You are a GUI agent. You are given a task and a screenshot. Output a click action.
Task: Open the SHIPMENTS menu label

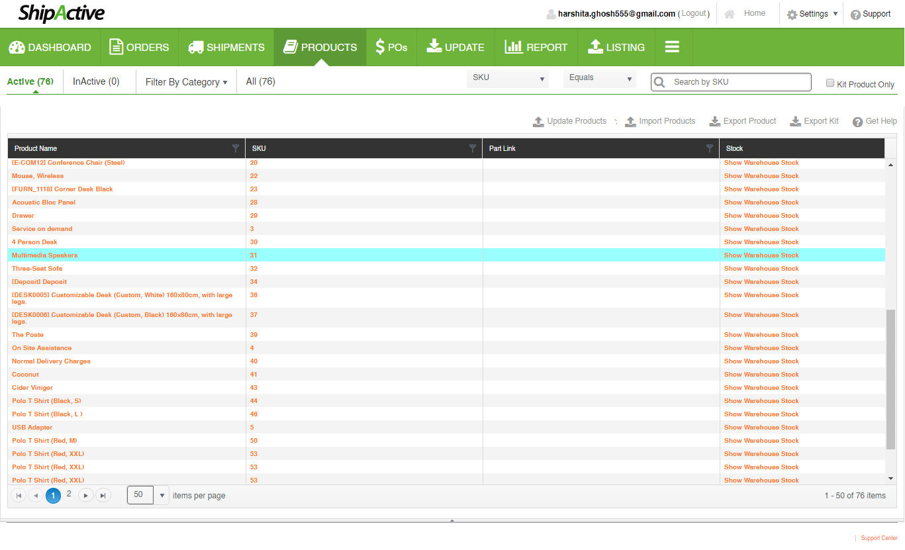click(236, 47)
